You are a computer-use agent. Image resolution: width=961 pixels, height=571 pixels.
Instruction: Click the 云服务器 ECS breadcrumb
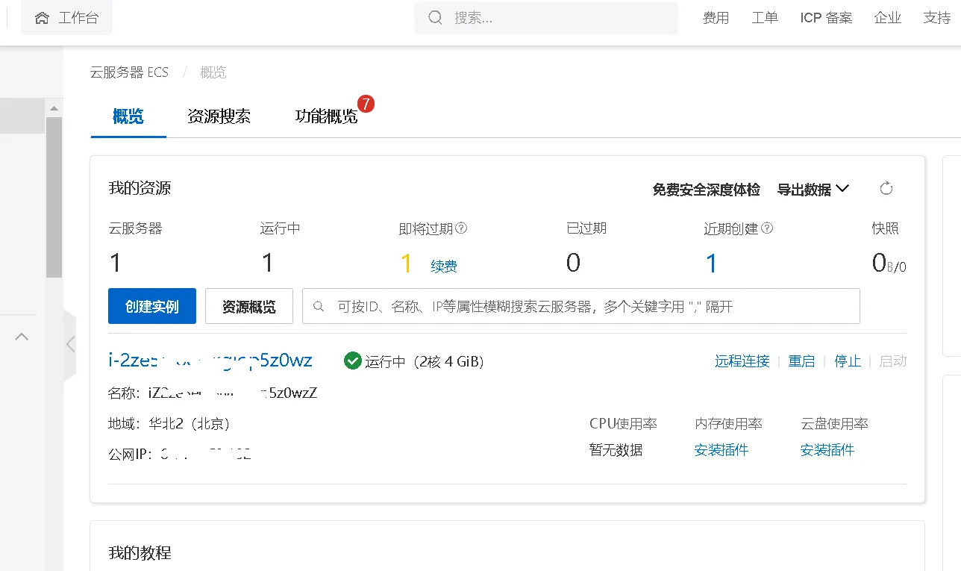point(129,72)
